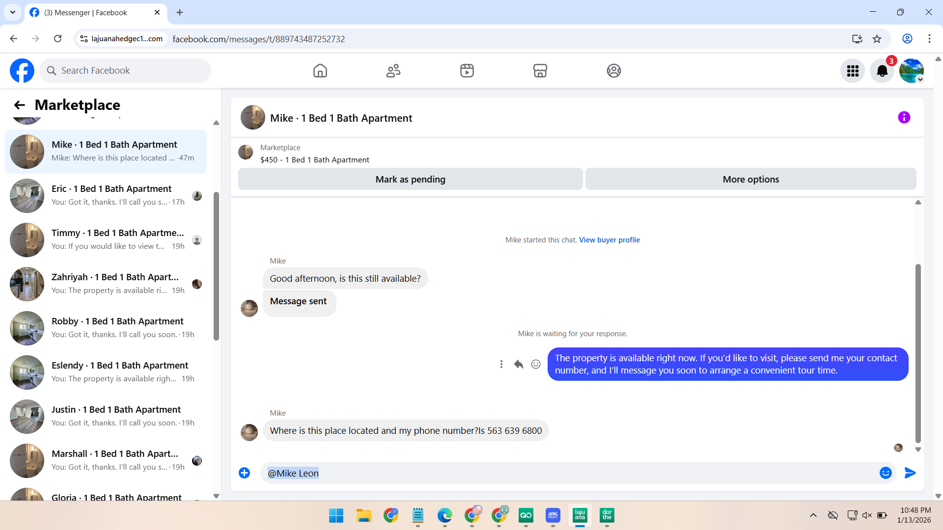
Task: Open the Marketplace storefront icon
Action: tap(540, 71)
